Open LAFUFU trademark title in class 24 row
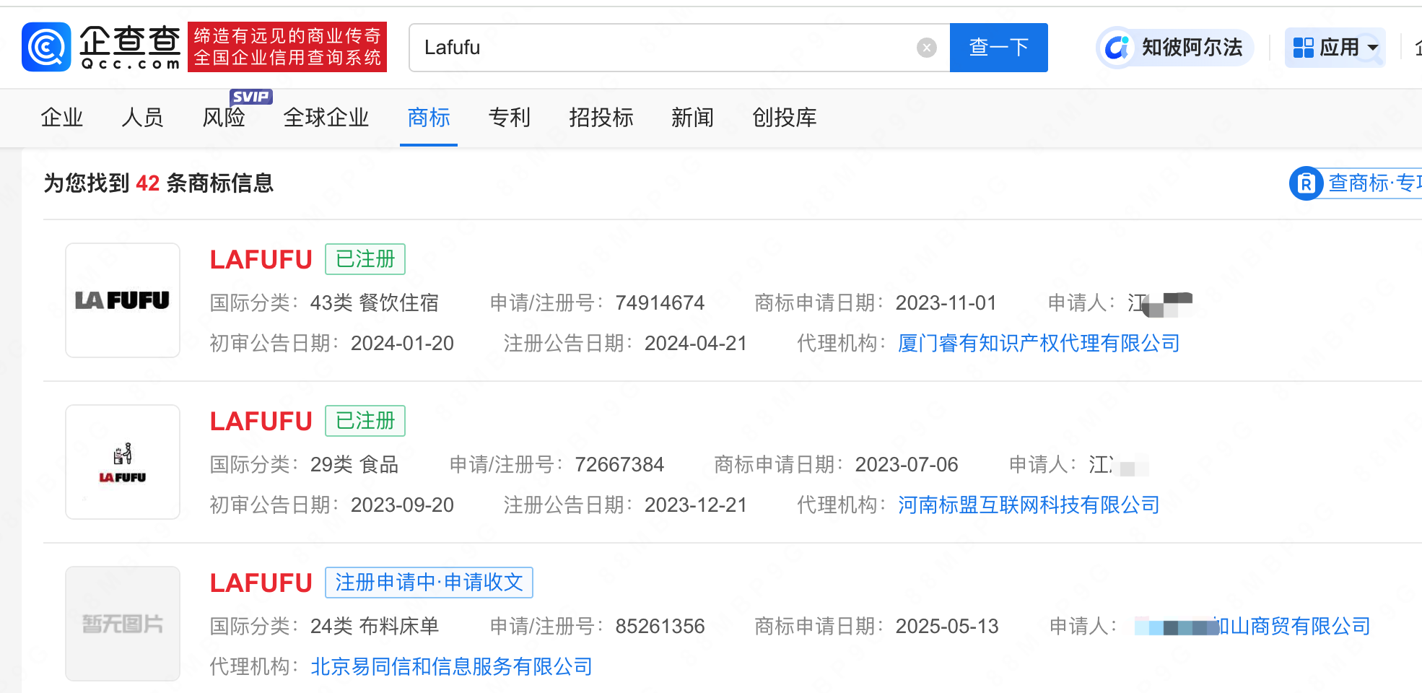This screenshot has height=693, width=1422. pos(261,583)
